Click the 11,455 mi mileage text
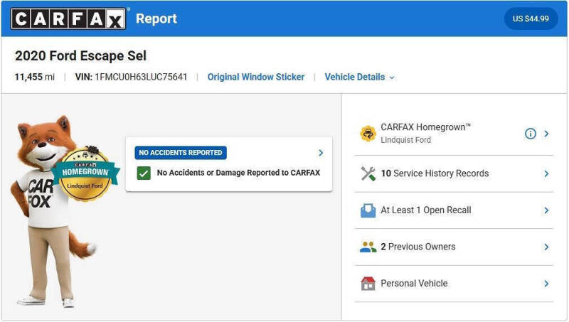 coord(34,77)
